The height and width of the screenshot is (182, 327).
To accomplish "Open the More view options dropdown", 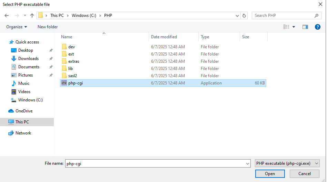I will [294, 27].
